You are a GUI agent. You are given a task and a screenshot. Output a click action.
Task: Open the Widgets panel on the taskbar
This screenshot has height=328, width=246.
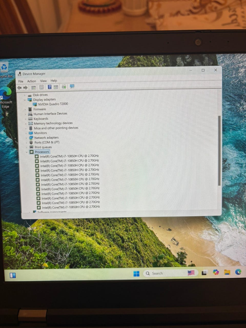click(13, 275)
